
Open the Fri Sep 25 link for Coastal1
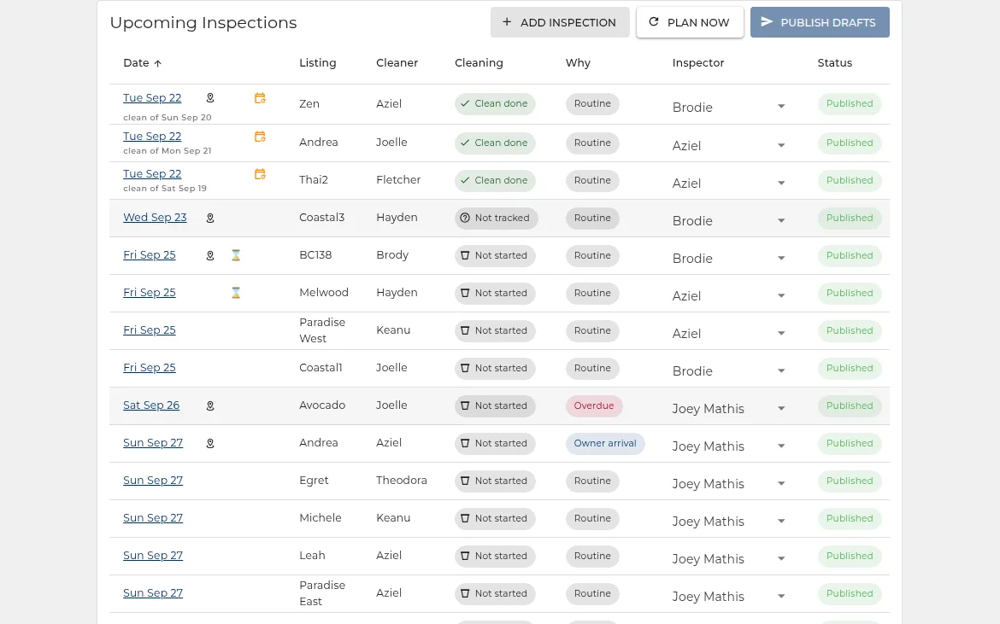(x=150, y=367)
